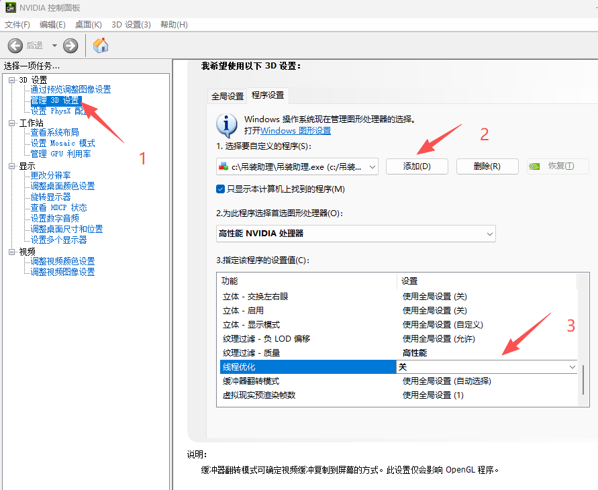Switch to the 程序设置 tab
Viewport: 598px width, 490px height.
[x=268, y=95]
